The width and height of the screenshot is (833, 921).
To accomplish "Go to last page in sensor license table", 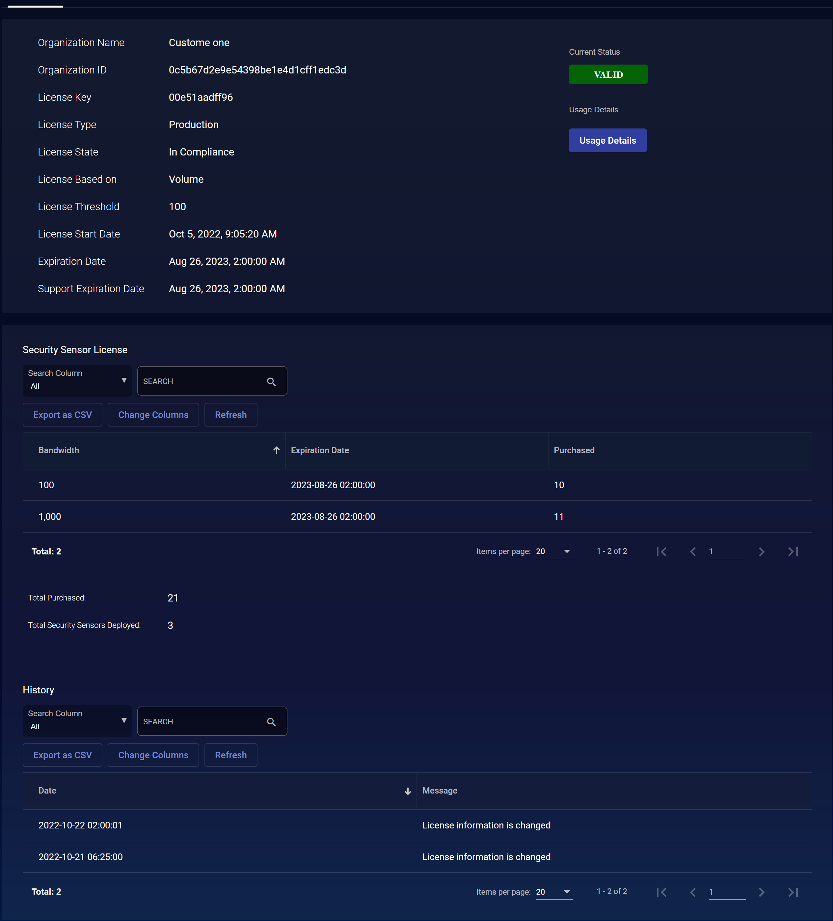I will pyautogui.click(x=793, y=552).
